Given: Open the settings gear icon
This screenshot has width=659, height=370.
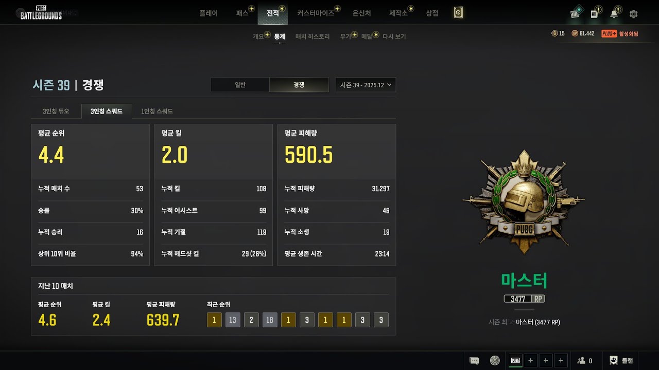Looking at the screenshot, I should 634,14.
